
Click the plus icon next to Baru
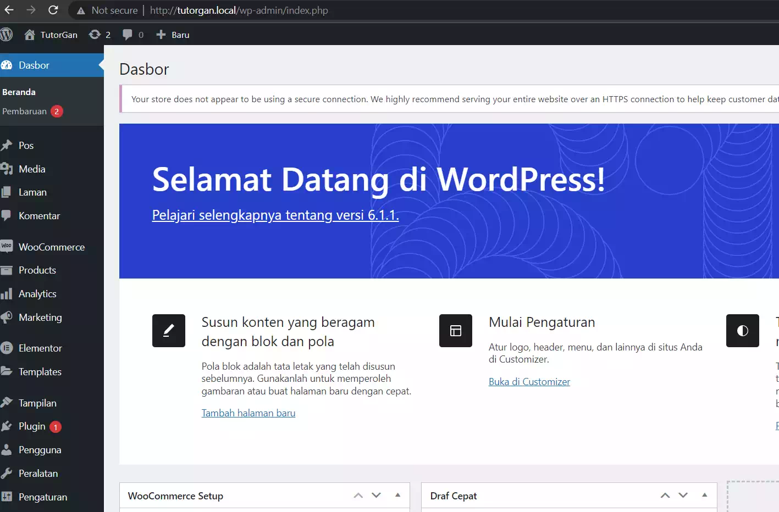pos(161,35)
